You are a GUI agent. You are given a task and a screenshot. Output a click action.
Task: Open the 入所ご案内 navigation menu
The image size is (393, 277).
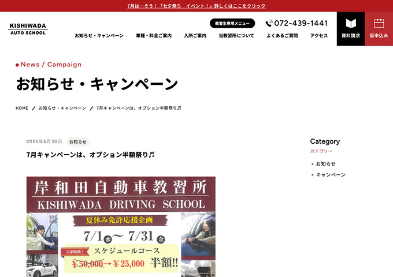tap(195, 36)
